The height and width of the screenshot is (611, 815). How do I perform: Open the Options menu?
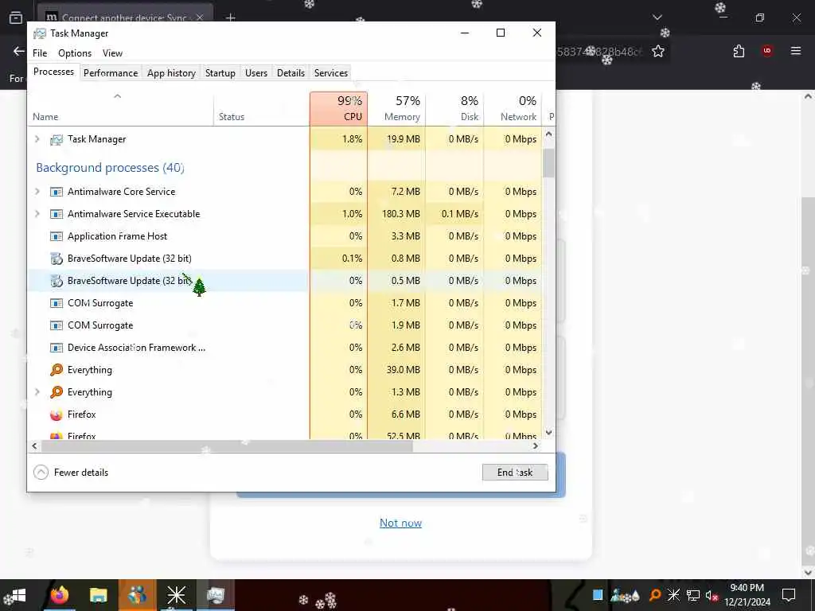(75, 53)
